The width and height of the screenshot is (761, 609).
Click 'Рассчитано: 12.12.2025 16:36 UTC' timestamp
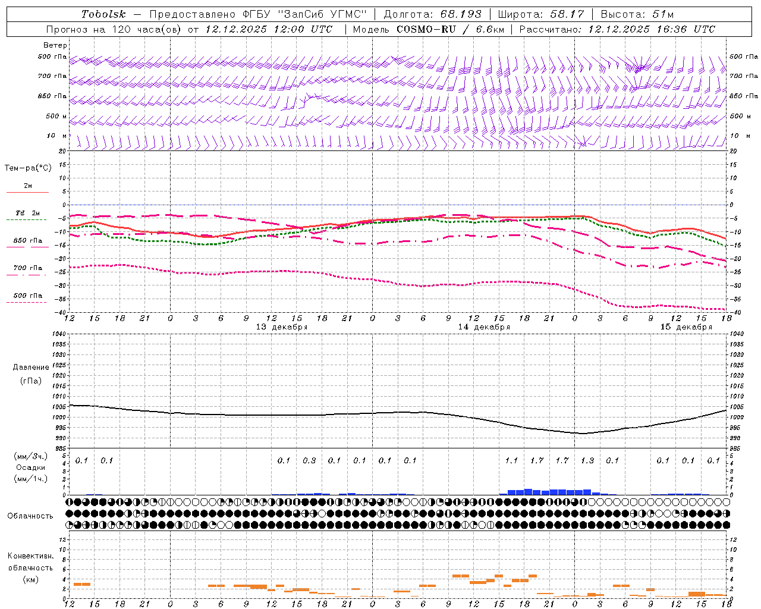point(617,29)
